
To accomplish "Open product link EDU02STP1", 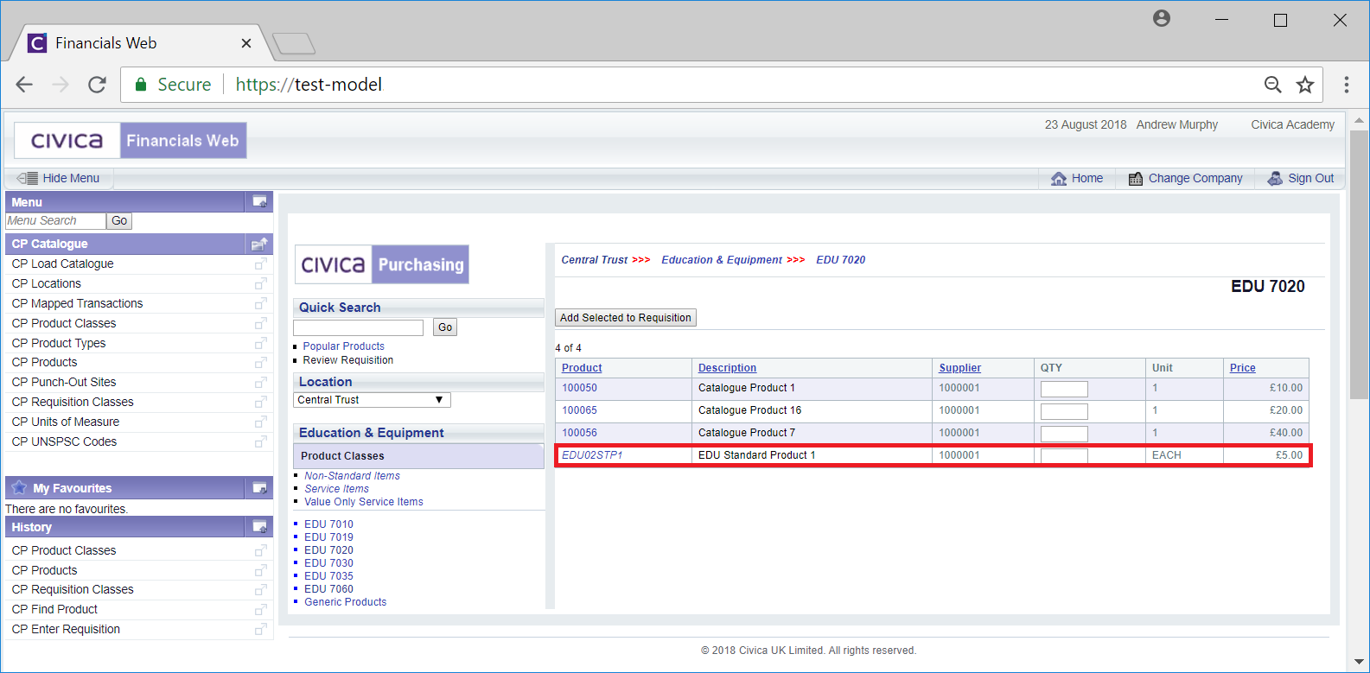I will 592,455.
